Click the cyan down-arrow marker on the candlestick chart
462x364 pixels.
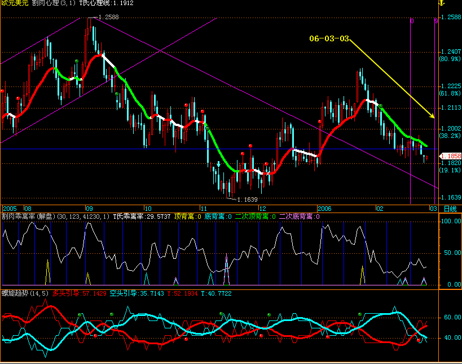pos(219,164)
